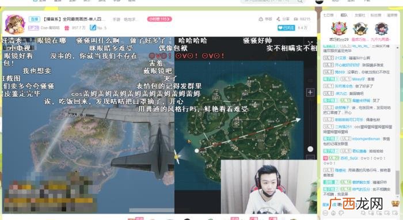The image size is (403, 220).
Task: Click username 二狗情251 in chat
Action: tap(343, 127)
